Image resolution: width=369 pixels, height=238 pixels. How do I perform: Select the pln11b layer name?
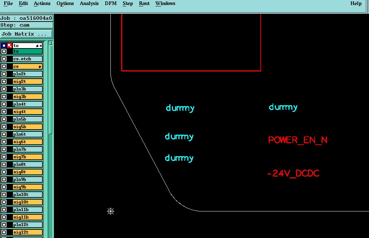(28, 210)
